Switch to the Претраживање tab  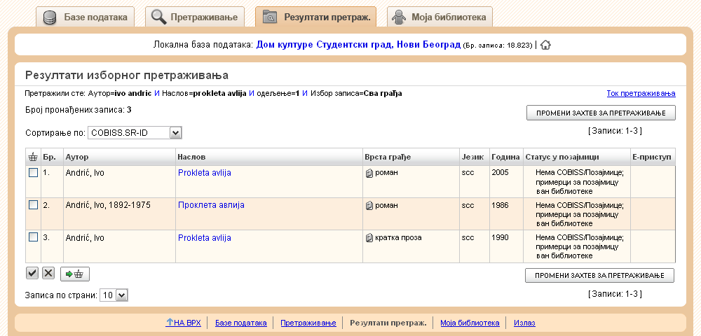(x=194, y=17)
